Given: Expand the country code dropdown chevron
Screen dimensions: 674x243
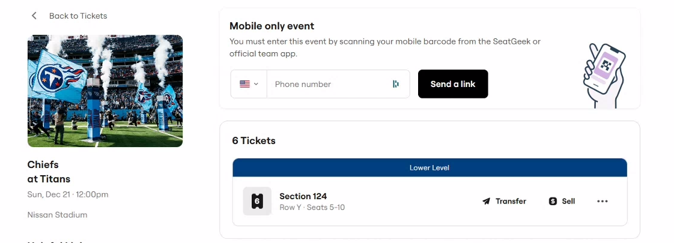Looking at the screenshot, I should pos(257,84).
